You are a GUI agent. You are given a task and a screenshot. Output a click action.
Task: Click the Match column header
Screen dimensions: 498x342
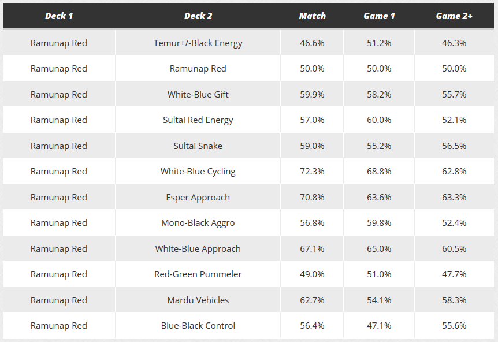[x=312, y=16]
